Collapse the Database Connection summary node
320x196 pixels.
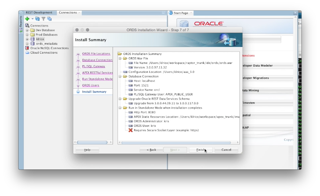click(x=120, y=76)
